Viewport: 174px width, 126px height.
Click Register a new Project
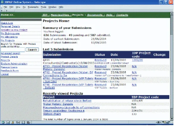click(14, 30)
